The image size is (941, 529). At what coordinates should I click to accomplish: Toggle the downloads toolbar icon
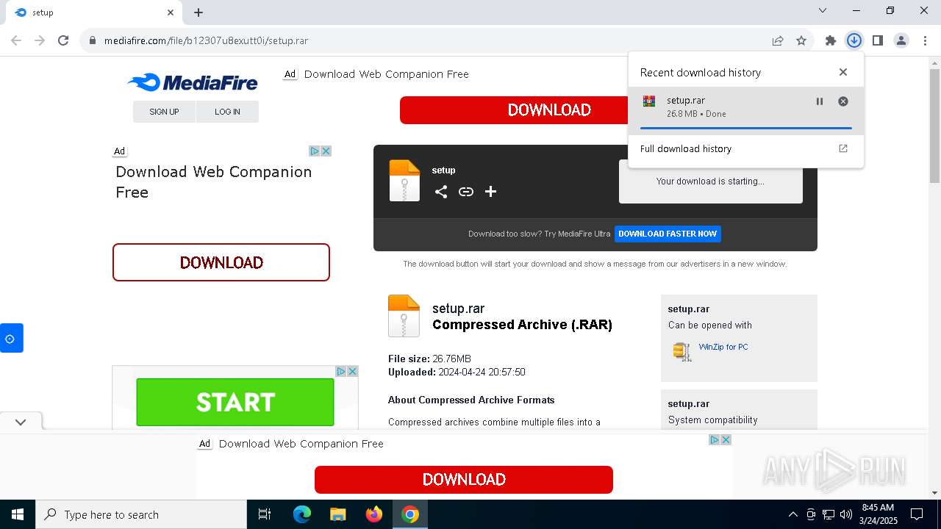(854, 40)
